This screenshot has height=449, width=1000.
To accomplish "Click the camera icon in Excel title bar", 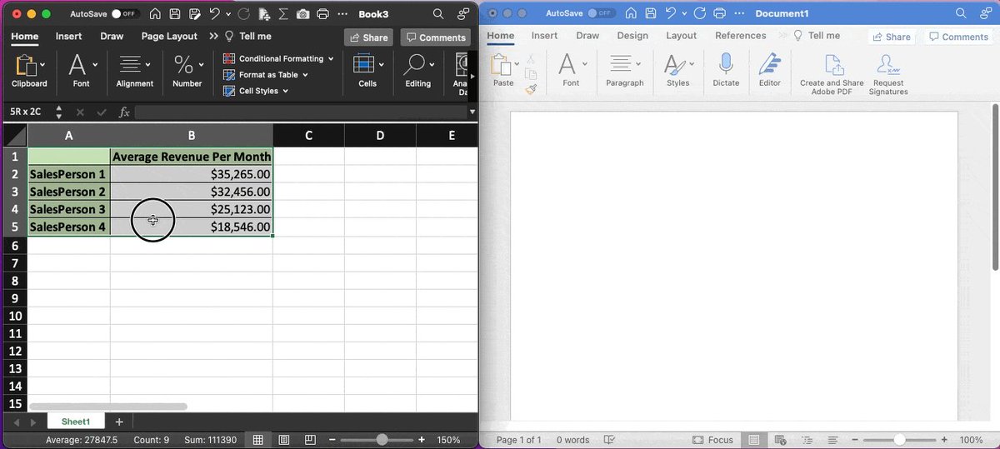I will [x=302, y=14].
